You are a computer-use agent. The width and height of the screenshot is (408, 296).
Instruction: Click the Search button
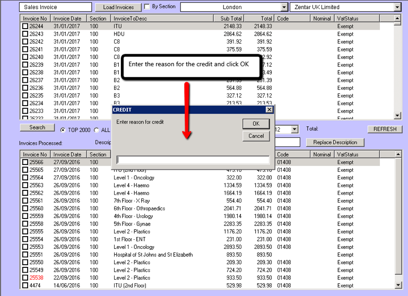pyautogui.click(x=37, y=127)
